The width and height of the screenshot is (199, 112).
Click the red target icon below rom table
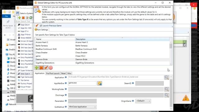tap(51, 68)
